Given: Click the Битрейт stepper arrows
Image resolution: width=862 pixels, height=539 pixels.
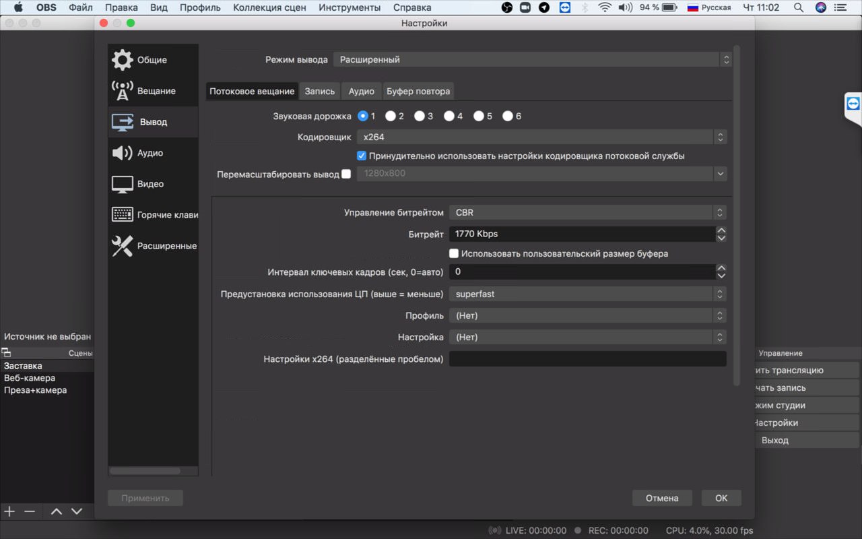Looking at the screenshot, I should tap(721, 234).
